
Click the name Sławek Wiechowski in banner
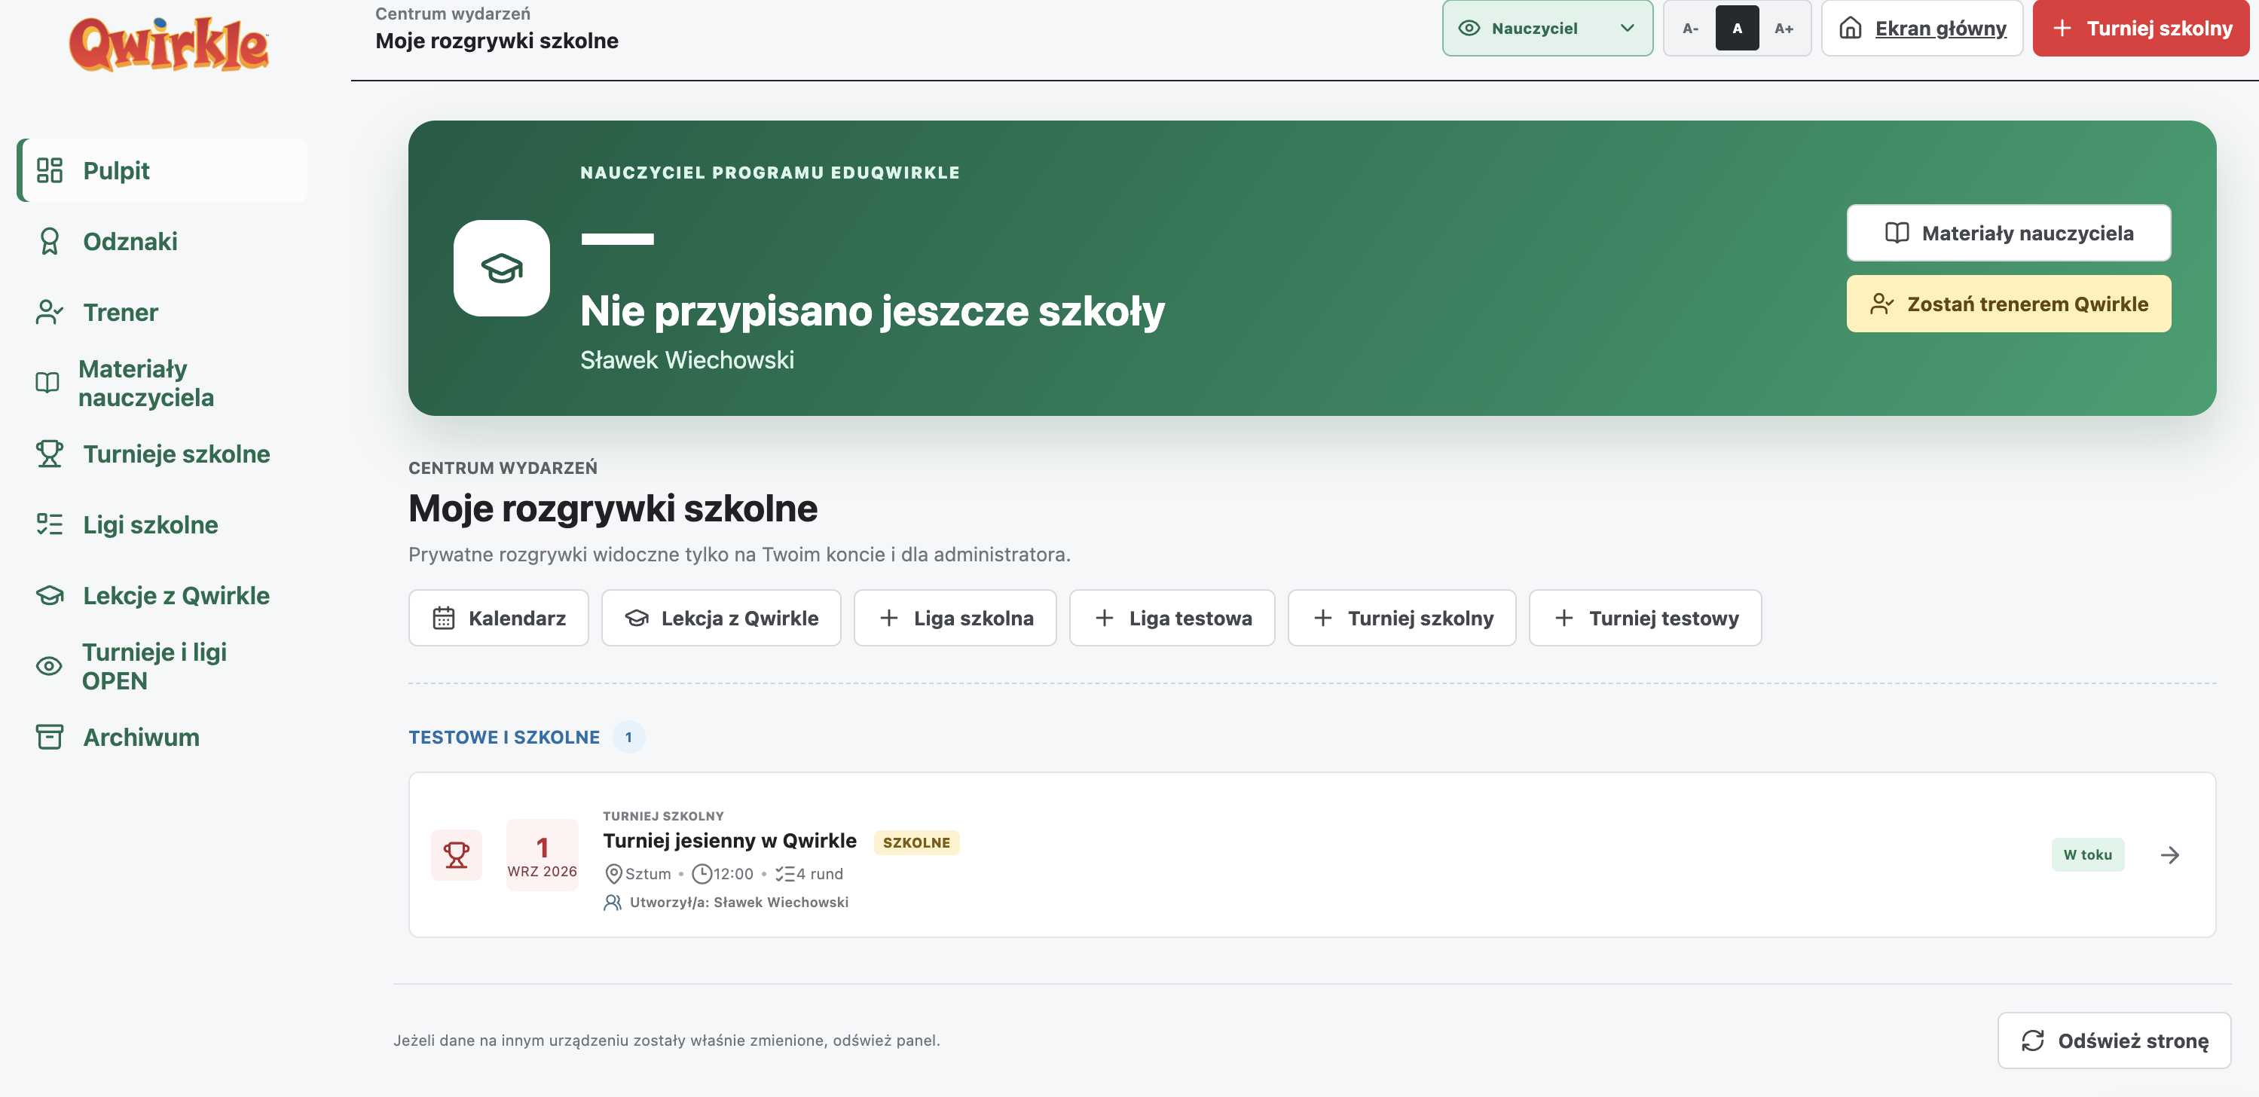coord(686,359)
